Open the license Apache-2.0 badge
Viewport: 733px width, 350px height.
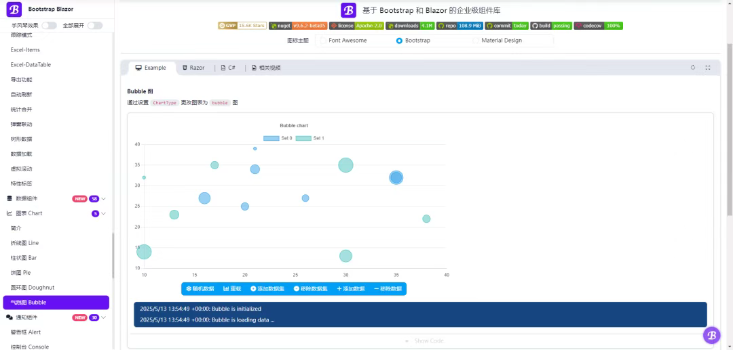pos(357,26)
